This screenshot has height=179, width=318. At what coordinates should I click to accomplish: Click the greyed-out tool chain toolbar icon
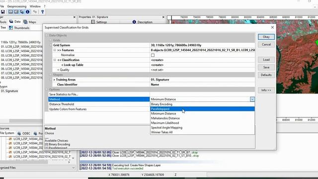(35, 12)
